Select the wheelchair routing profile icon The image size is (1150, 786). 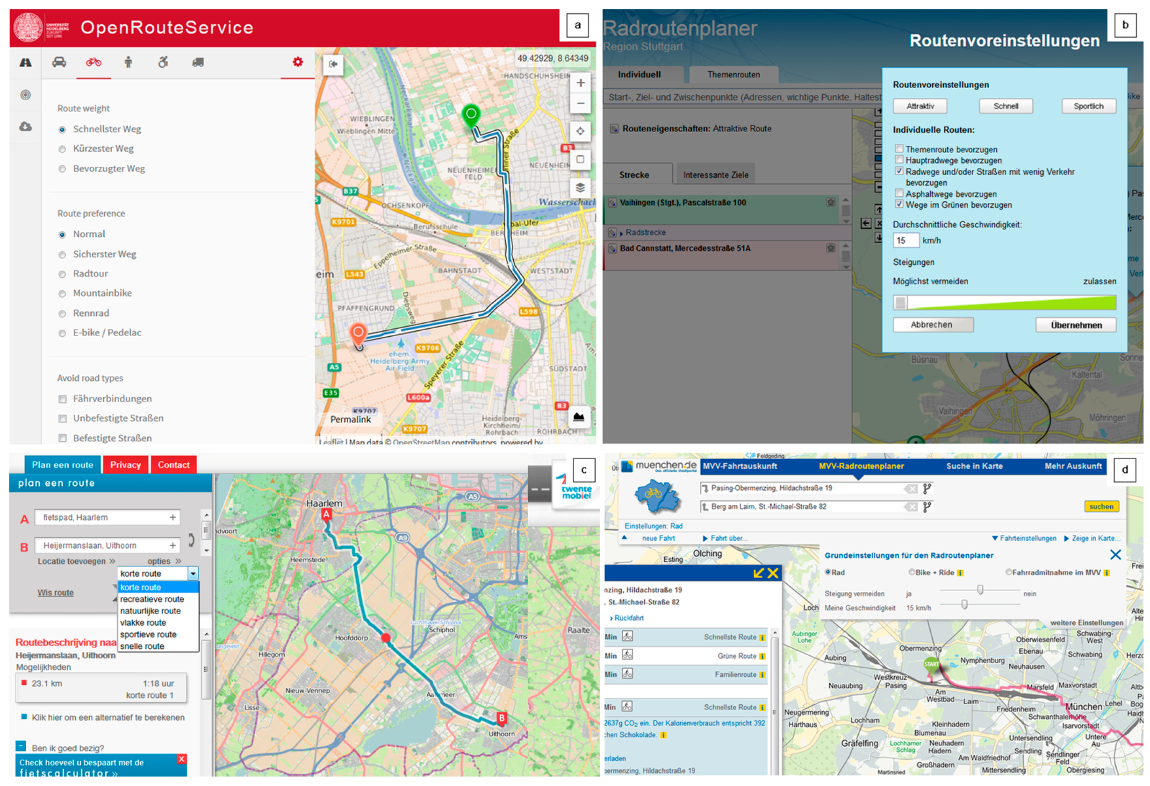(x=163, y=62)
